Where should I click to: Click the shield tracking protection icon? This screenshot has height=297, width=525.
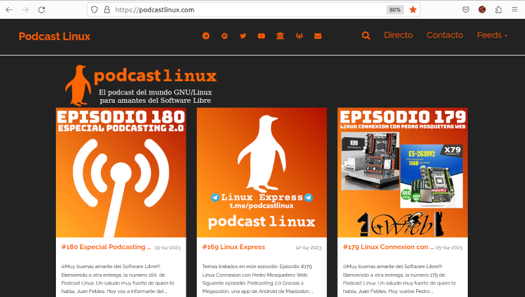(x=94, y=10)
